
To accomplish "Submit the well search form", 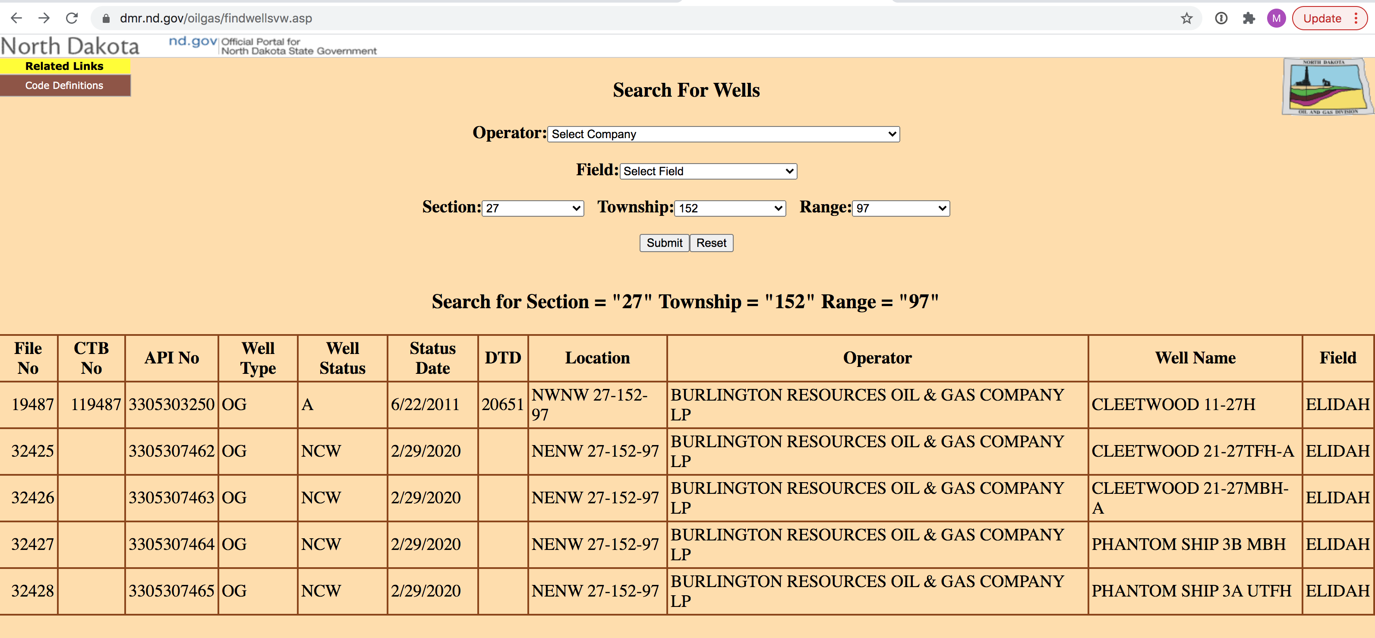I will click(664, 243).
